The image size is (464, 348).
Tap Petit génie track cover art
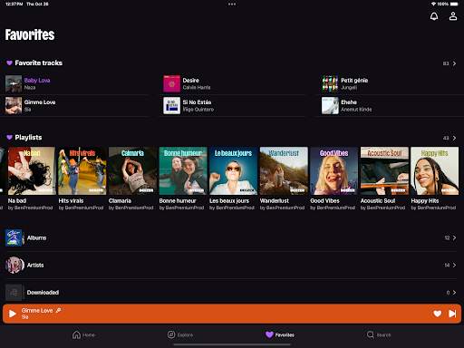pyautogui.click(x=330, y=83)
